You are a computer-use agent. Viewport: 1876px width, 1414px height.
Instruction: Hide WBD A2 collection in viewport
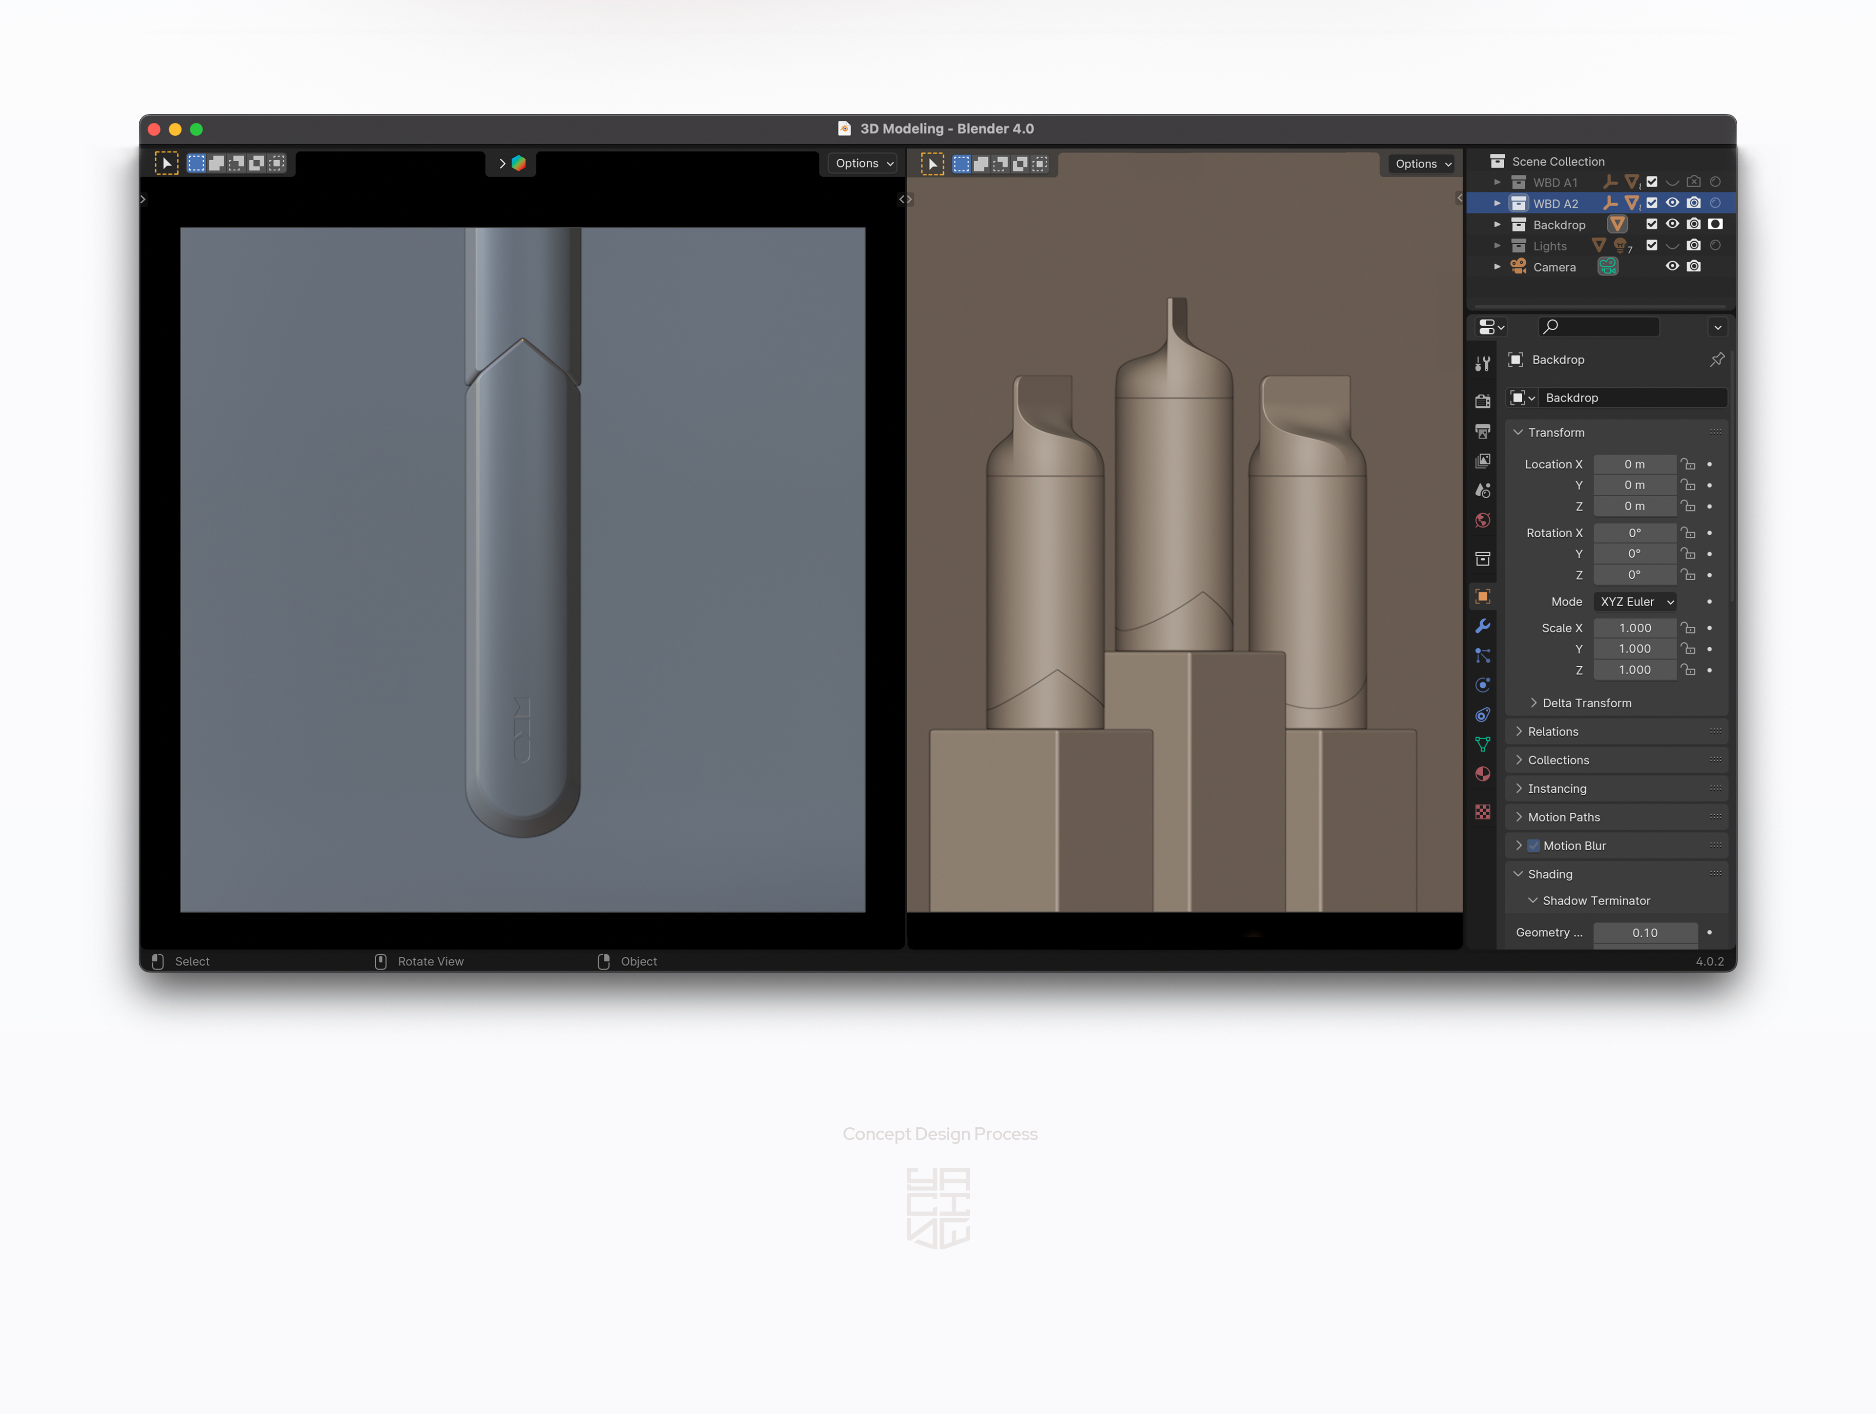1672,204
